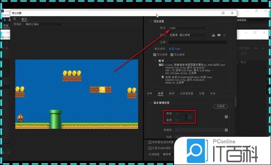Enable 设置开始时间码 checkbox
Screen dimensions: 271x165
point(150,148)
